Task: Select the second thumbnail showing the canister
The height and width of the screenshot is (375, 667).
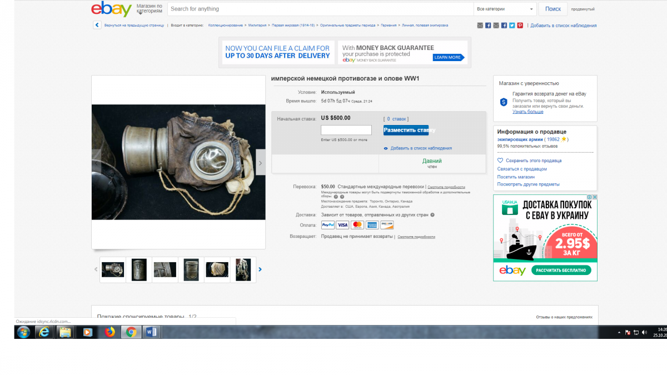Action: coord(139,269)
